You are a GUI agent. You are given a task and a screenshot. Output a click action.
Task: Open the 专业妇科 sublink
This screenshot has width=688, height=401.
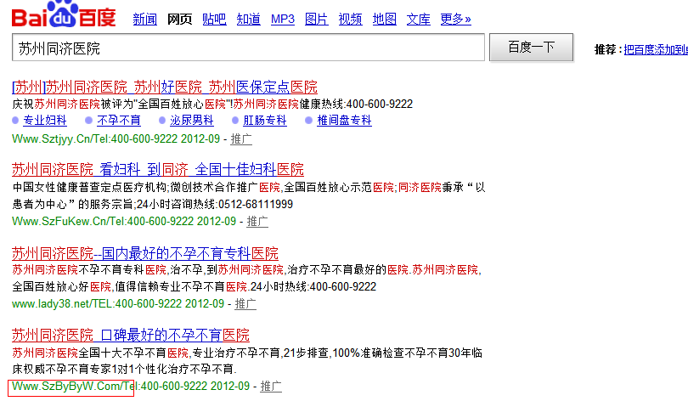point(45,120)
